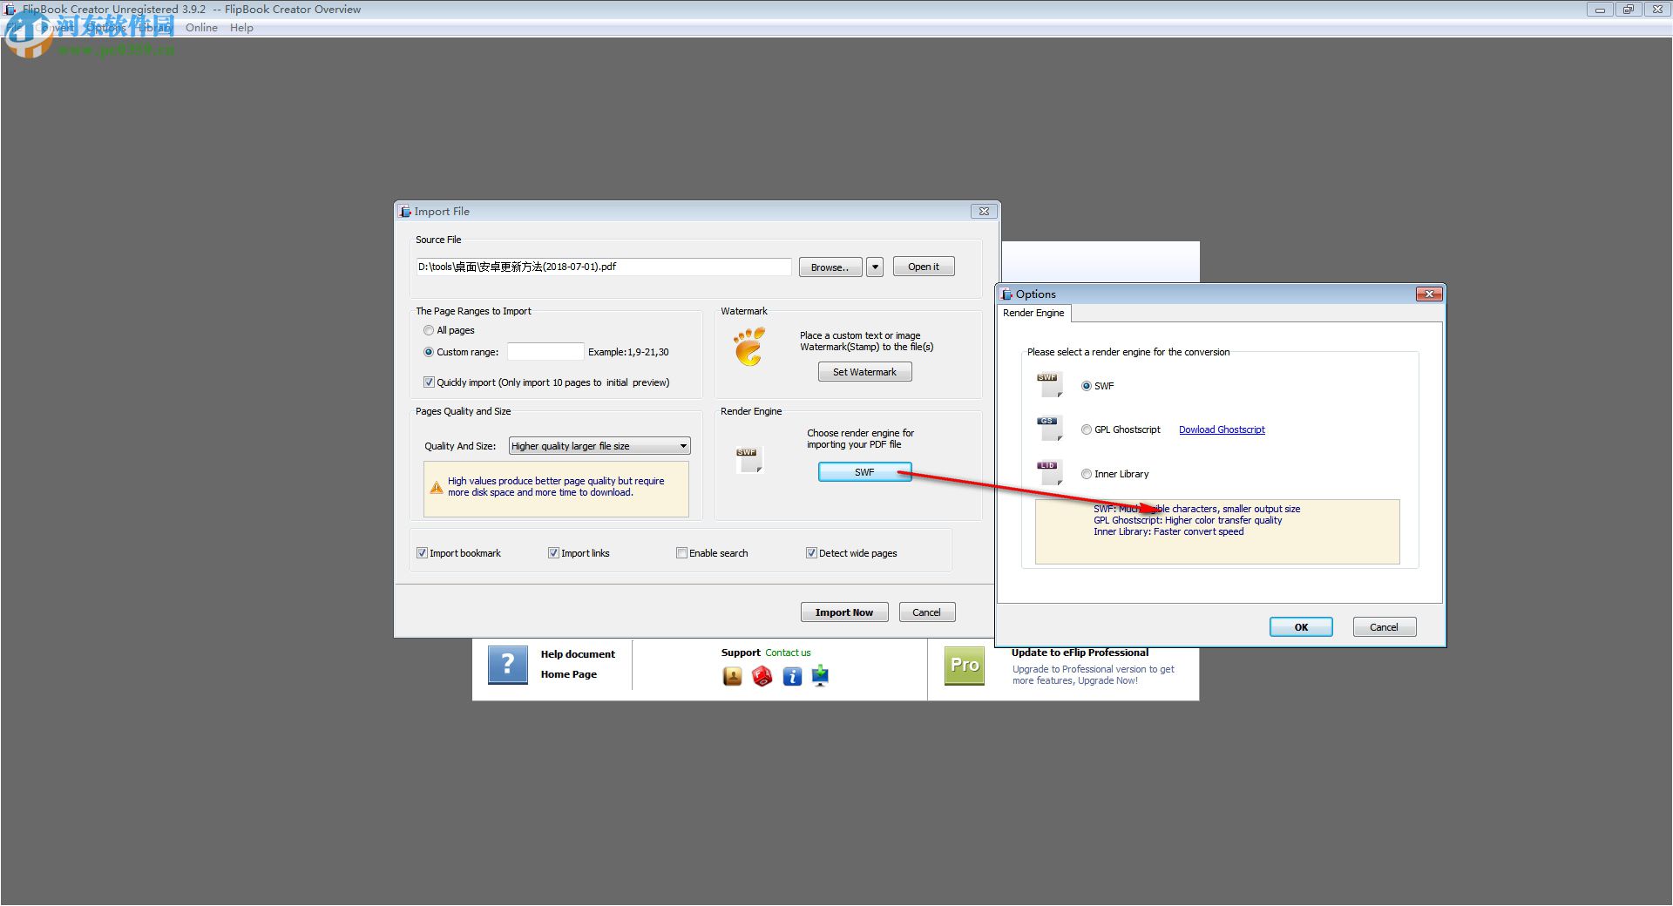1673x906 pixels.
Task: Open the Options menu in menu bar
Action: [x=105, y=28]
